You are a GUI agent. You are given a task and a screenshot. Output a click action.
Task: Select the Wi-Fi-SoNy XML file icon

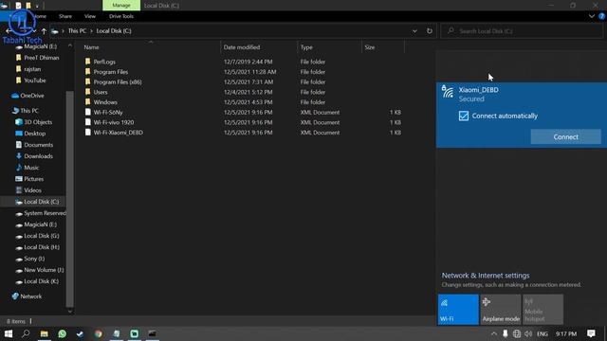coord(88,112)
